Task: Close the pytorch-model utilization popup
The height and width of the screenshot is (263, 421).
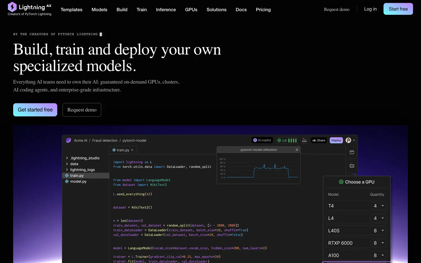Action: [297, 150]
